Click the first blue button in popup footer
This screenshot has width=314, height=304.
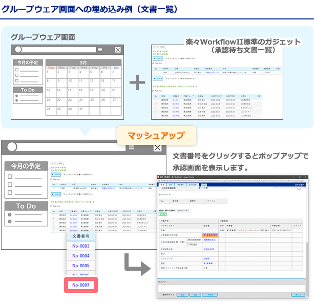182,295
